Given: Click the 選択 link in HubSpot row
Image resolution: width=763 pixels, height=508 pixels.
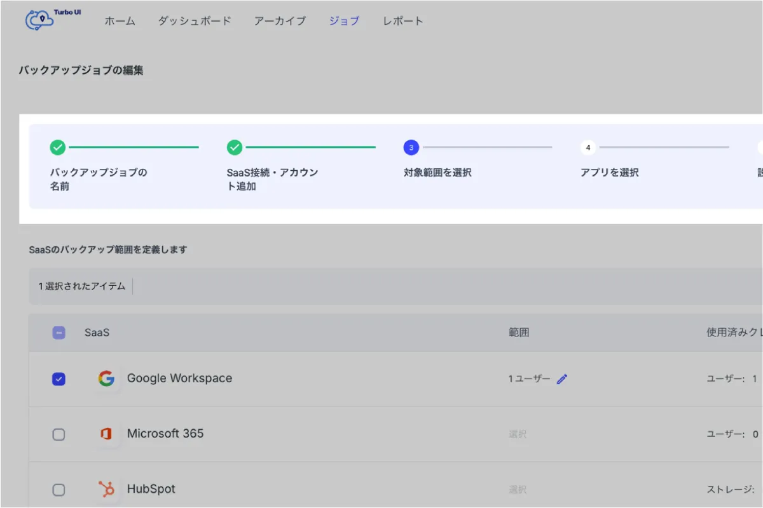Looking at the screenshot, I should (518, 490).
